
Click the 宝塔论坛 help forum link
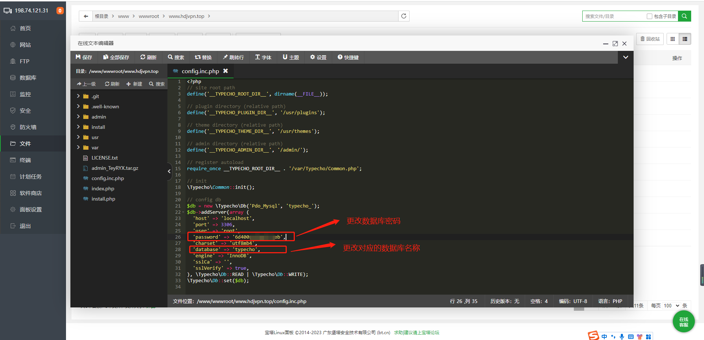coord(417,333)
